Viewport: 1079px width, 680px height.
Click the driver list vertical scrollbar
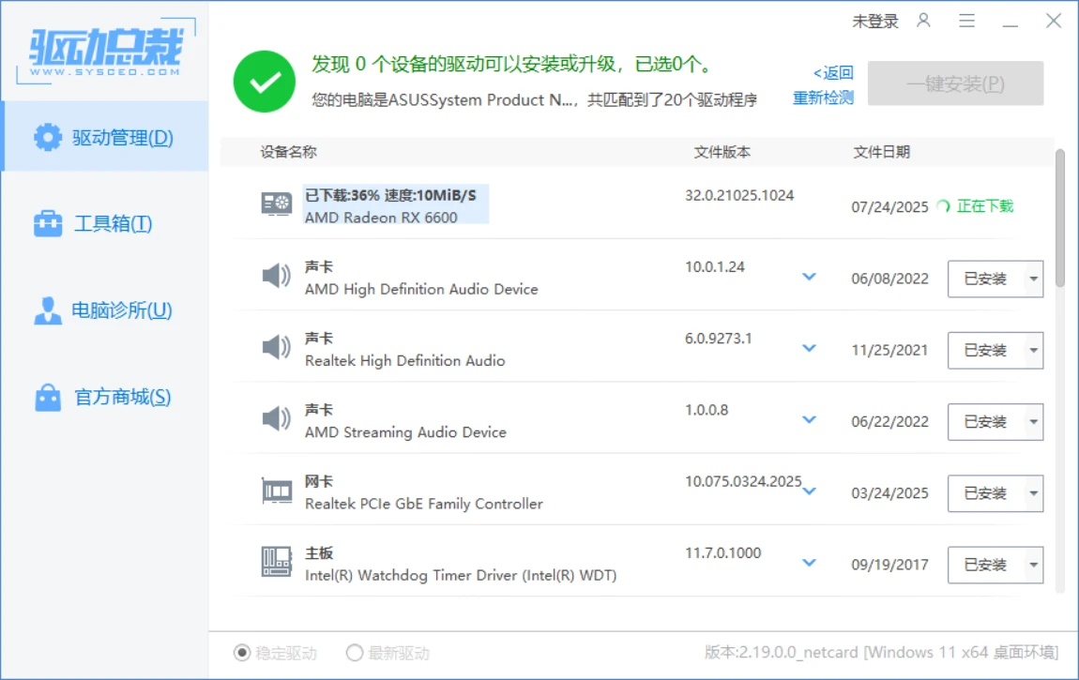pyautogui.click(x=1060, y=218)
